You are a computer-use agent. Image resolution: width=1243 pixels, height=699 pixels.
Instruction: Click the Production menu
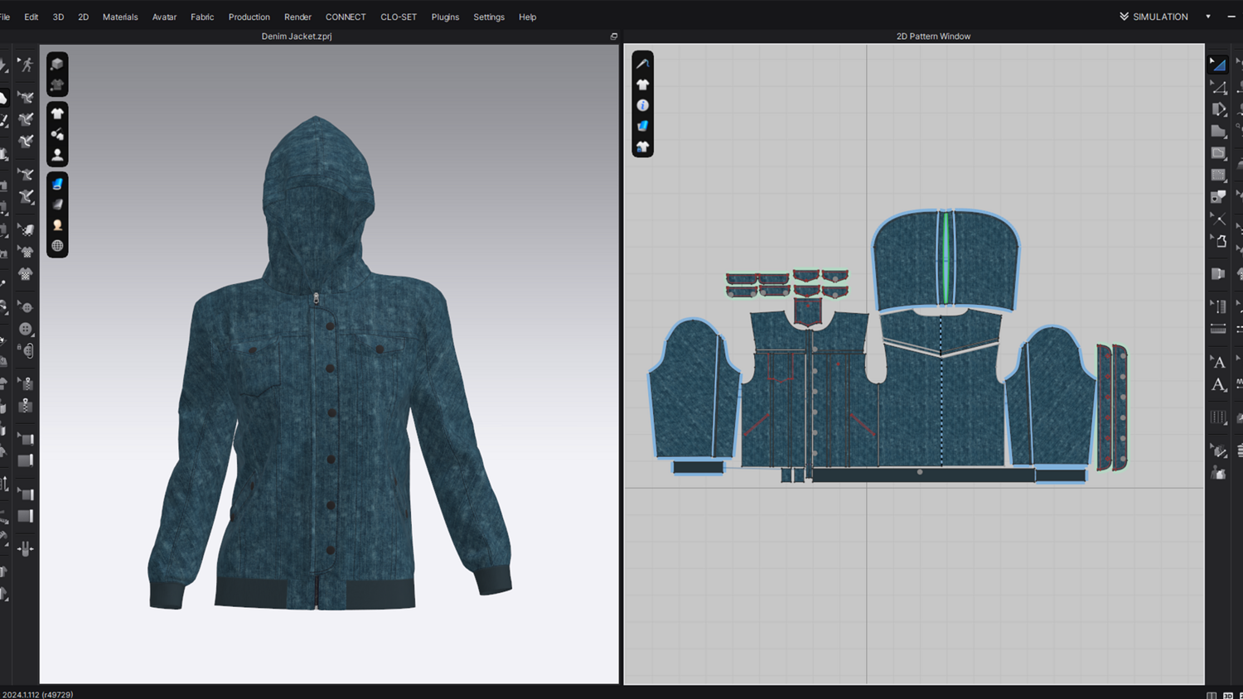249,17
